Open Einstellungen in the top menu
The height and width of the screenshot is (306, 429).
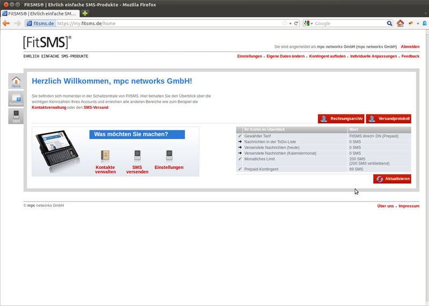point(249,56)
